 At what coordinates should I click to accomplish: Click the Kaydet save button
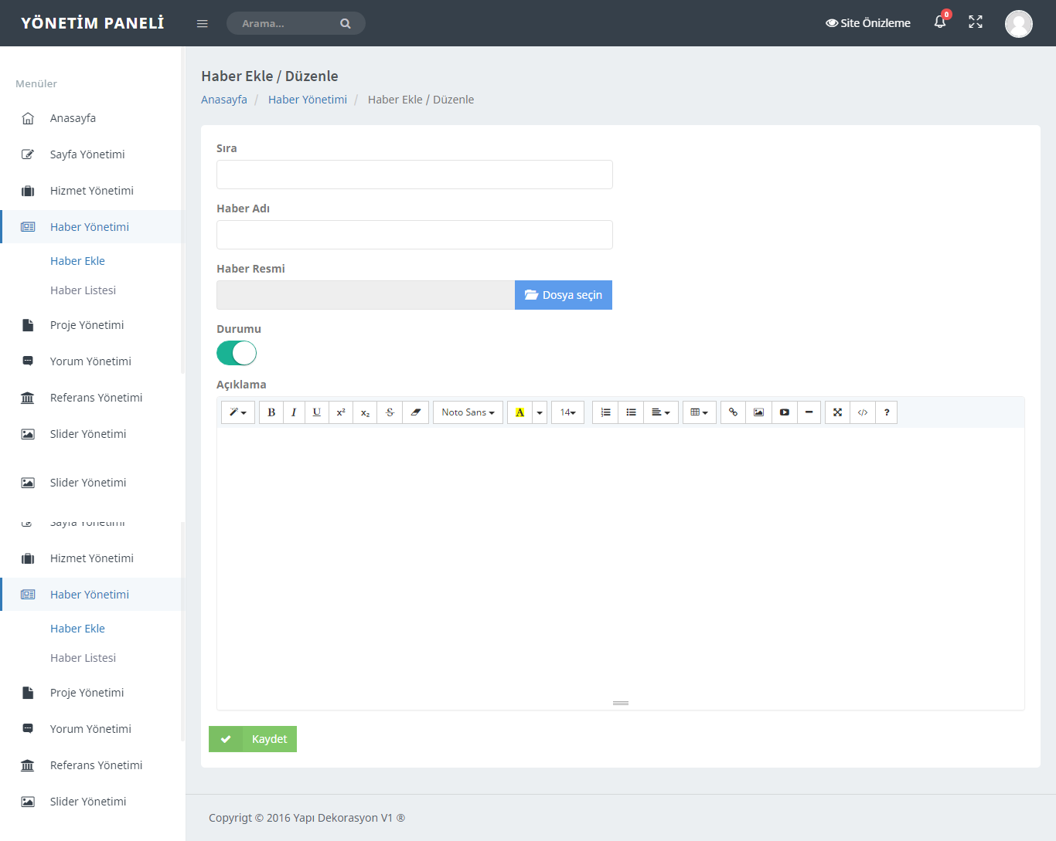pyautogui.click(x=253, y=739)
